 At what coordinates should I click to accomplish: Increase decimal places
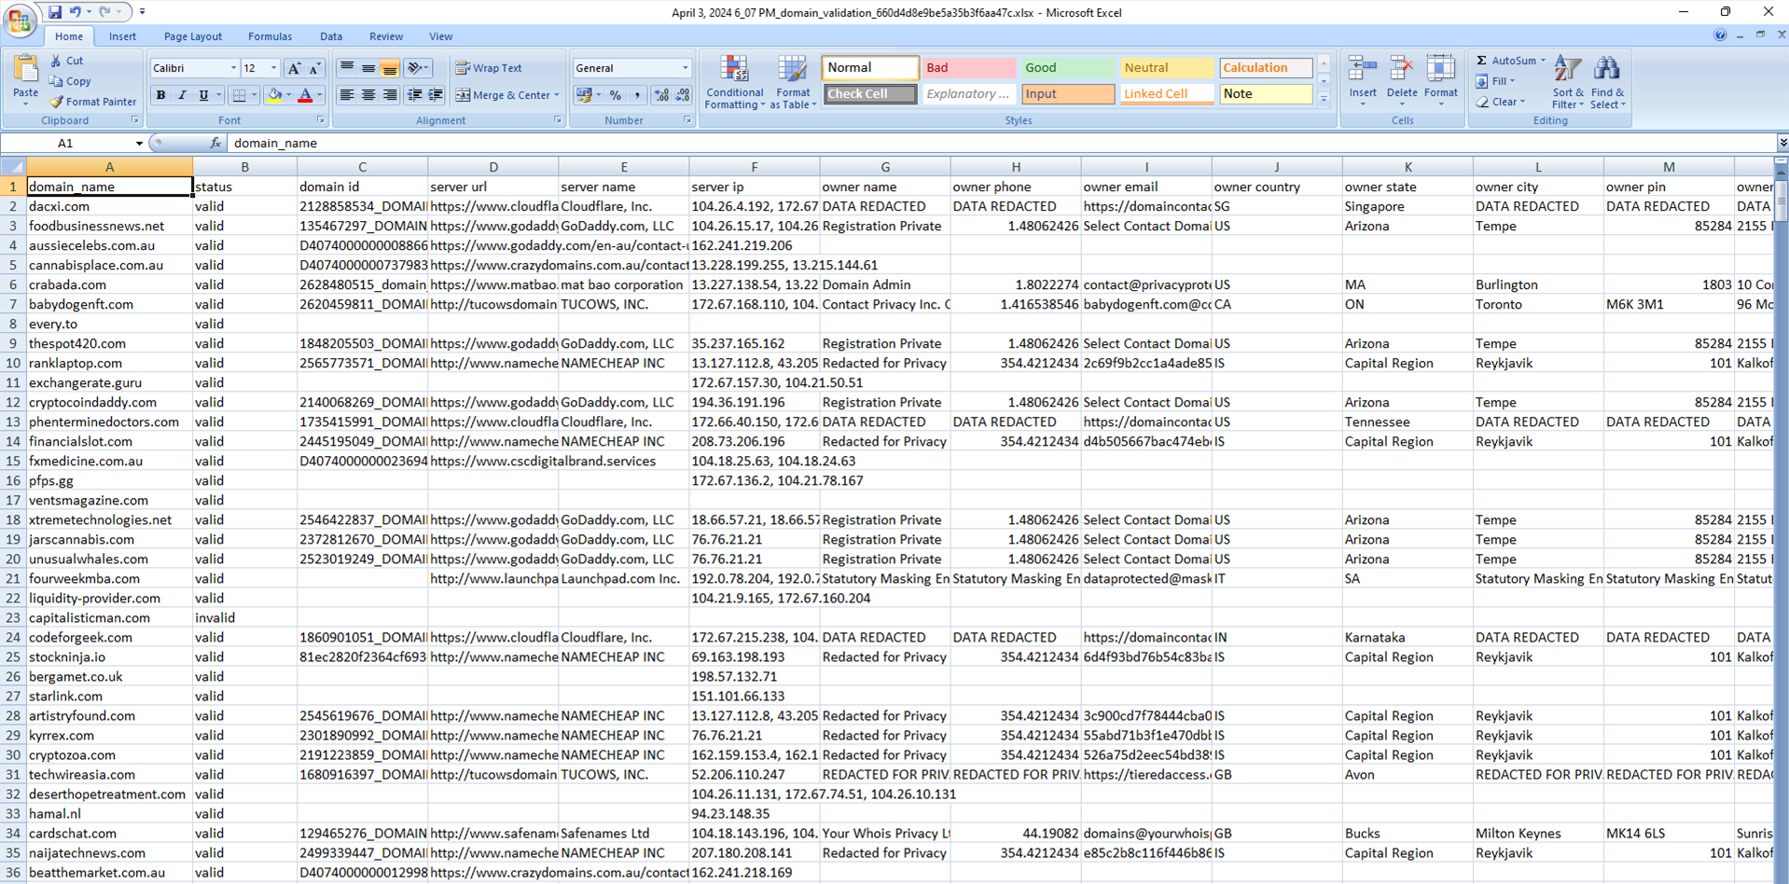[661, 95]
